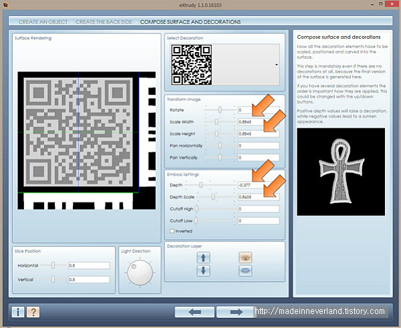Switch to CREATE AN OBJECT step
The height and width of the screenshot is (328, 401).
pyautogui.click(x=43, y=22)
